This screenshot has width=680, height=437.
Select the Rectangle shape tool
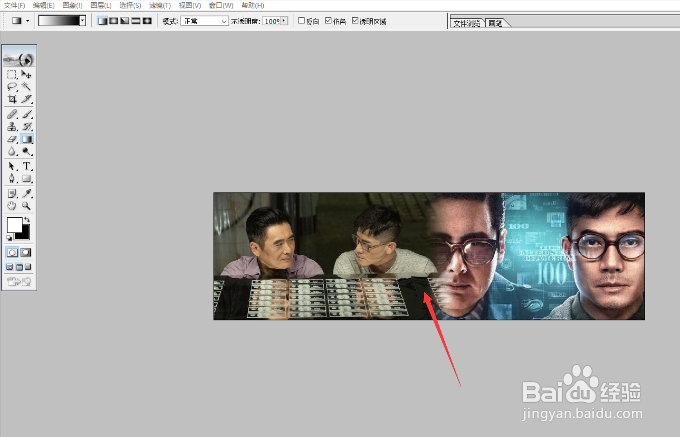click(26, 179)
